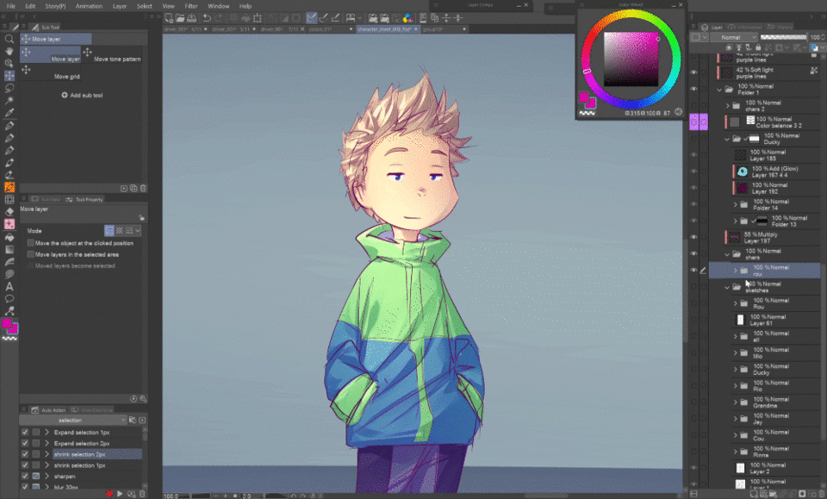Screen dimensions: 827x499
Task: Select the Hand move-canvas tool
Action: [9, 51]
